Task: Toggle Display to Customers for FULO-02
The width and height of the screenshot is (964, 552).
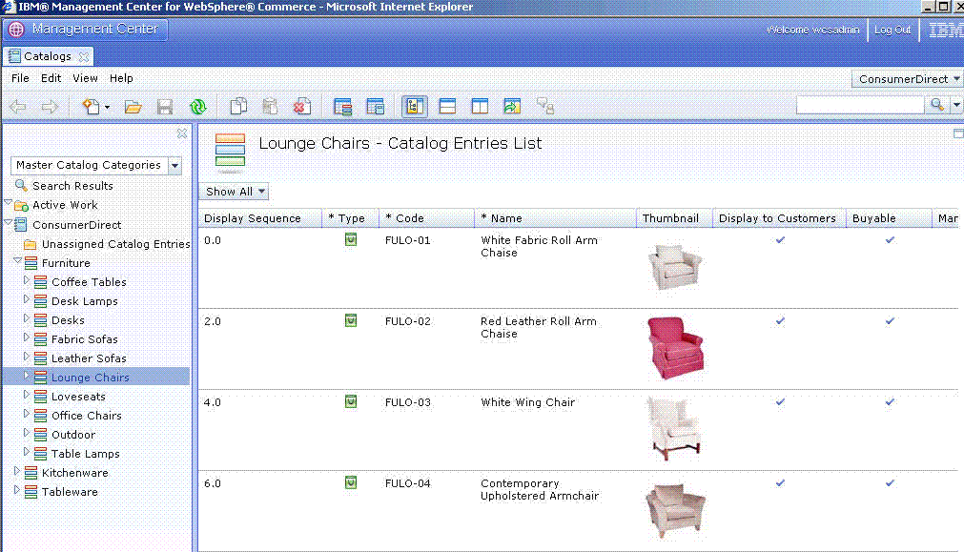Action: (780, 321)
